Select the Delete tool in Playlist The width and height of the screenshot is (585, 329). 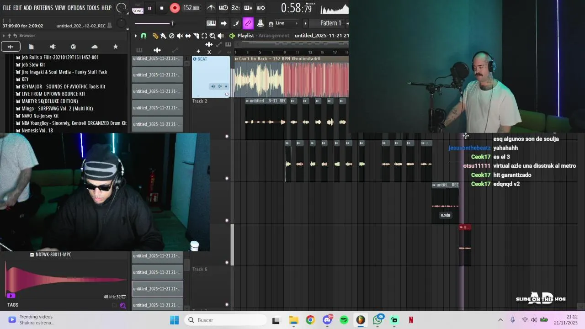171,36
